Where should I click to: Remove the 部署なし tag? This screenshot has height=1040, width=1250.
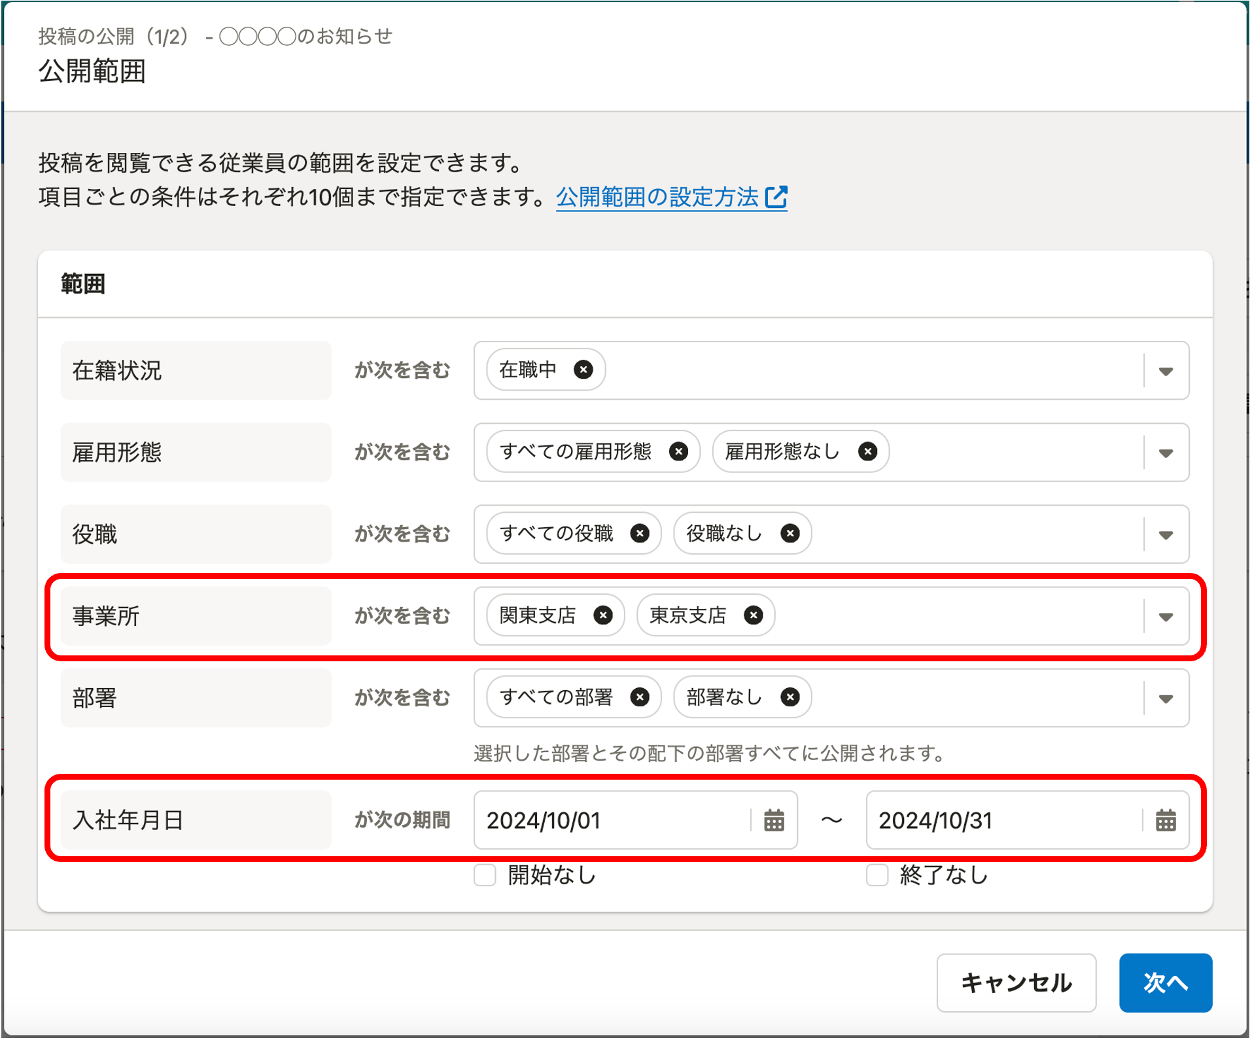coord(790,697)
